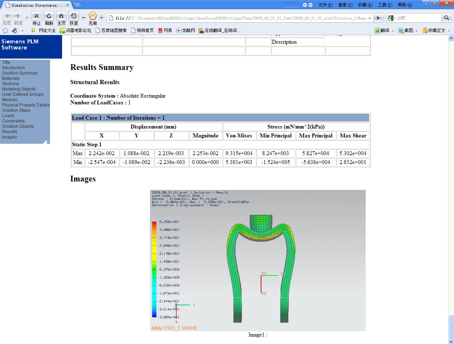
Task: Open Physical Property Tables link
Action: coord(26,105)
